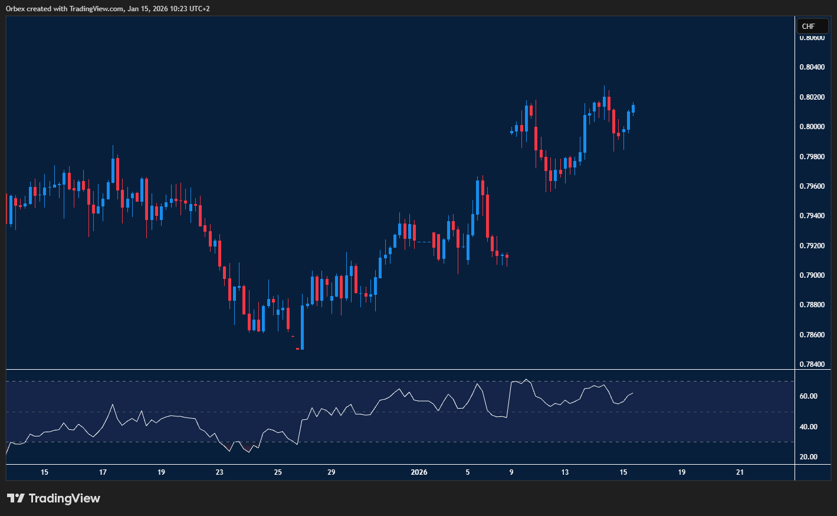Select date 21 on the time axis
Image resolution: width=837 pixels, height=516 pixels.
pos(740,472)
